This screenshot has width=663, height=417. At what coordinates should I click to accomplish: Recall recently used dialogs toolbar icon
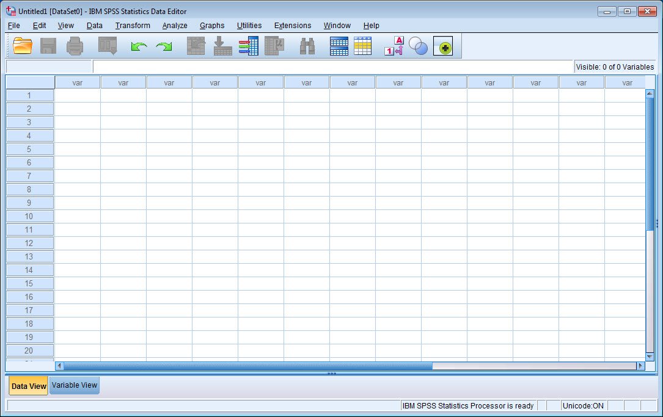pos(108,46)
